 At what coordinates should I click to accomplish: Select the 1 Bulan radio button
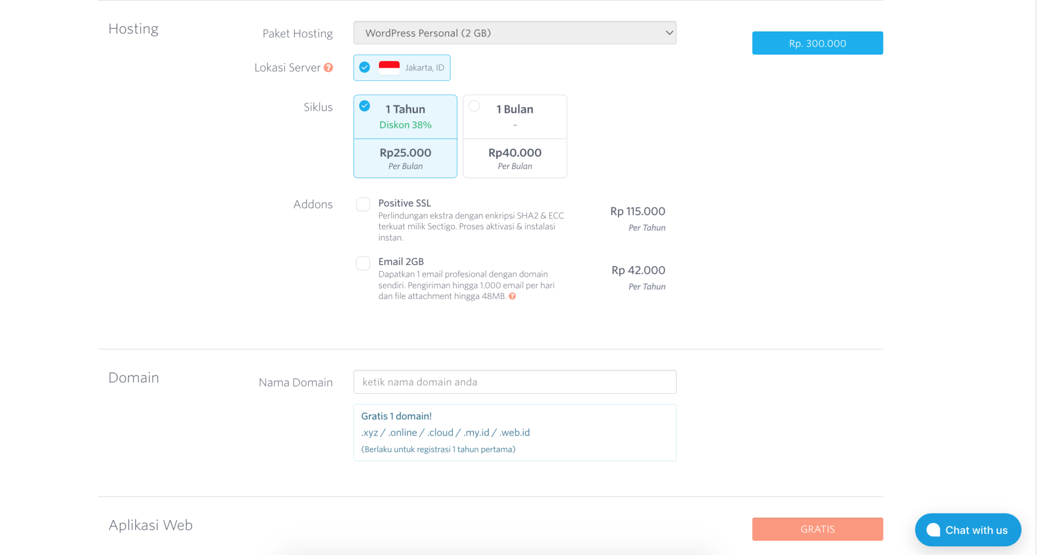[474, 106]
